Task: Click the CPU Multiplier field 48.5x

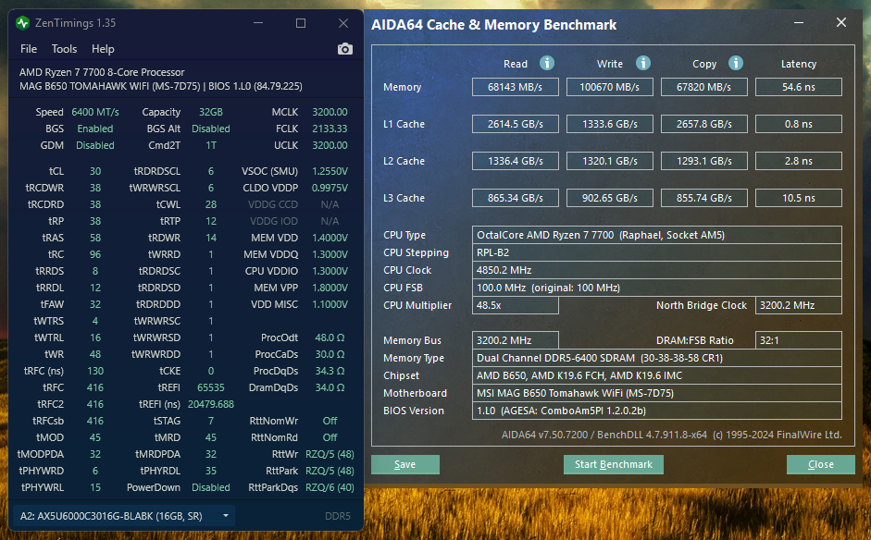Action: click(515, 305)
